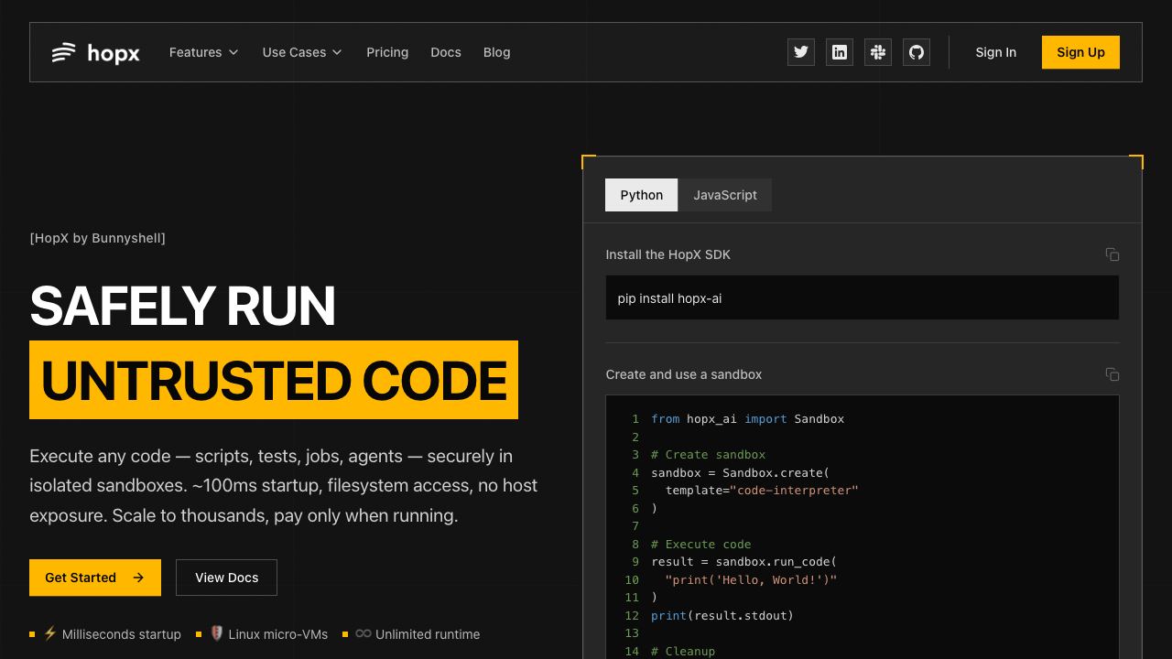
Task: Click the hopx wordmark text
Action: point(114,53)
